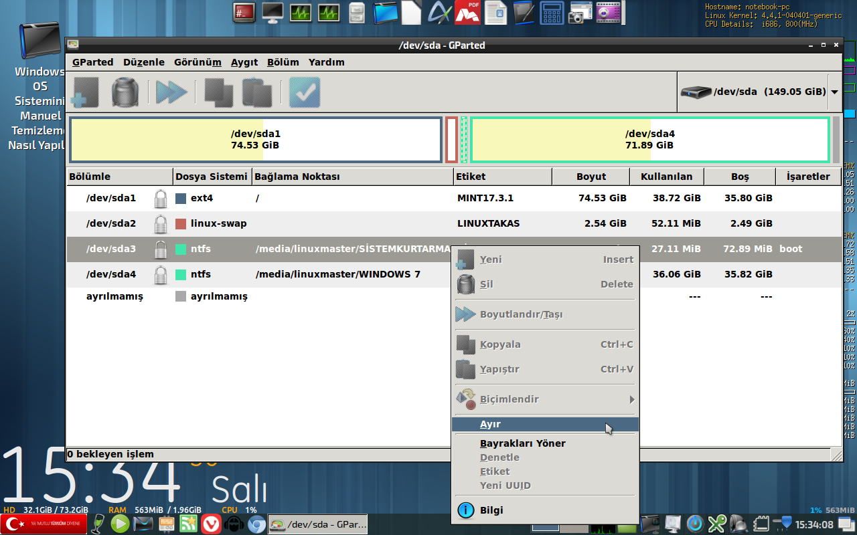This screenshot has height=535, width=857.
Task: Open the file cabinet icon in the top dock
Action: (357, 13)
